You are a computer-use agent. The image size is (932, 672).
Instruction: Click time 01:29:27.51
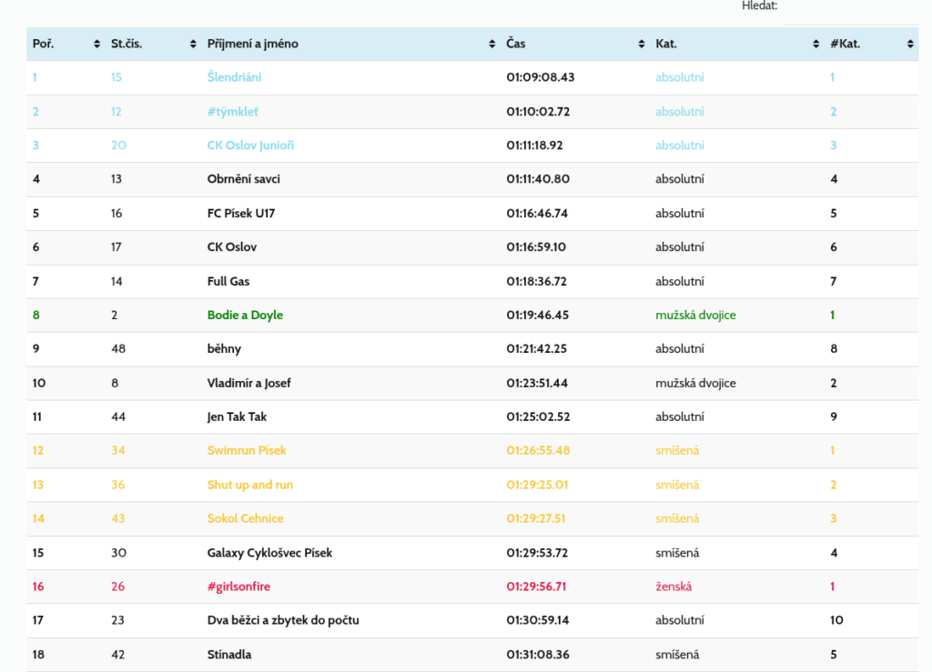coord(536,519)
